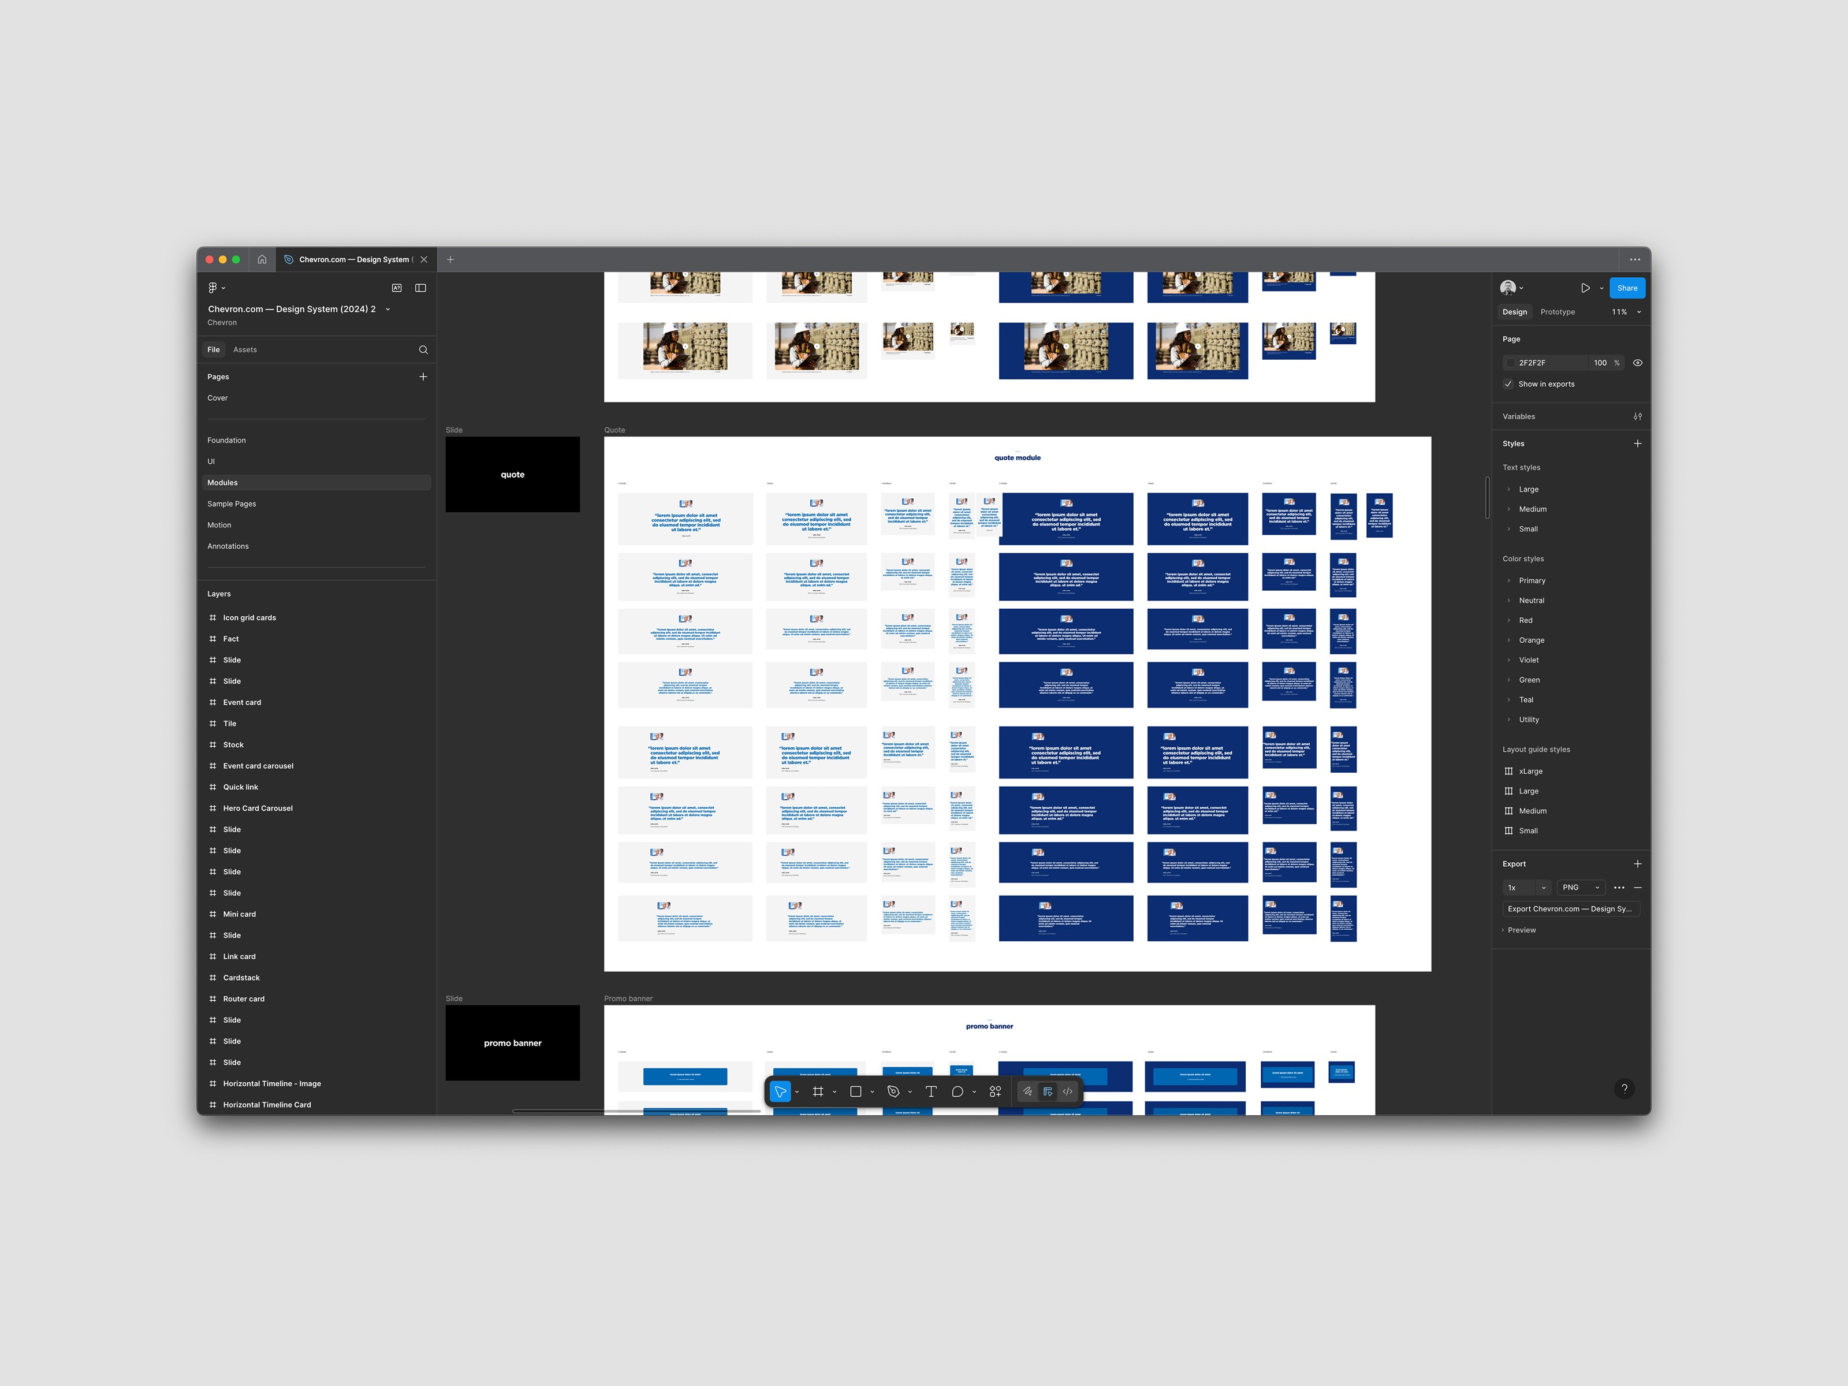
Task: Toggle Show in exports checkbox
Action: tap(1508, 384)
